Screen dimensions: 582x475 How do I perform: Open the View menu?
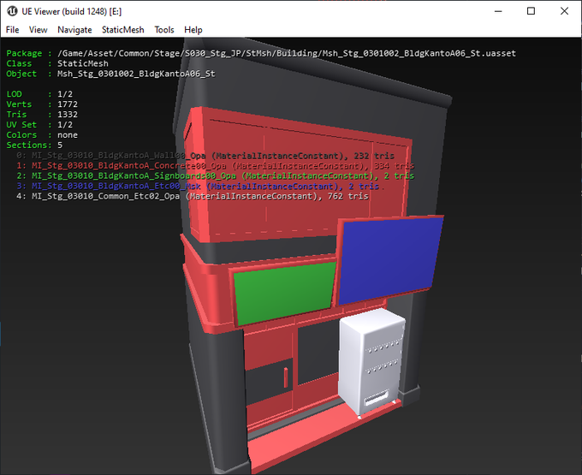pyautogui.click(x=38, y=29)
